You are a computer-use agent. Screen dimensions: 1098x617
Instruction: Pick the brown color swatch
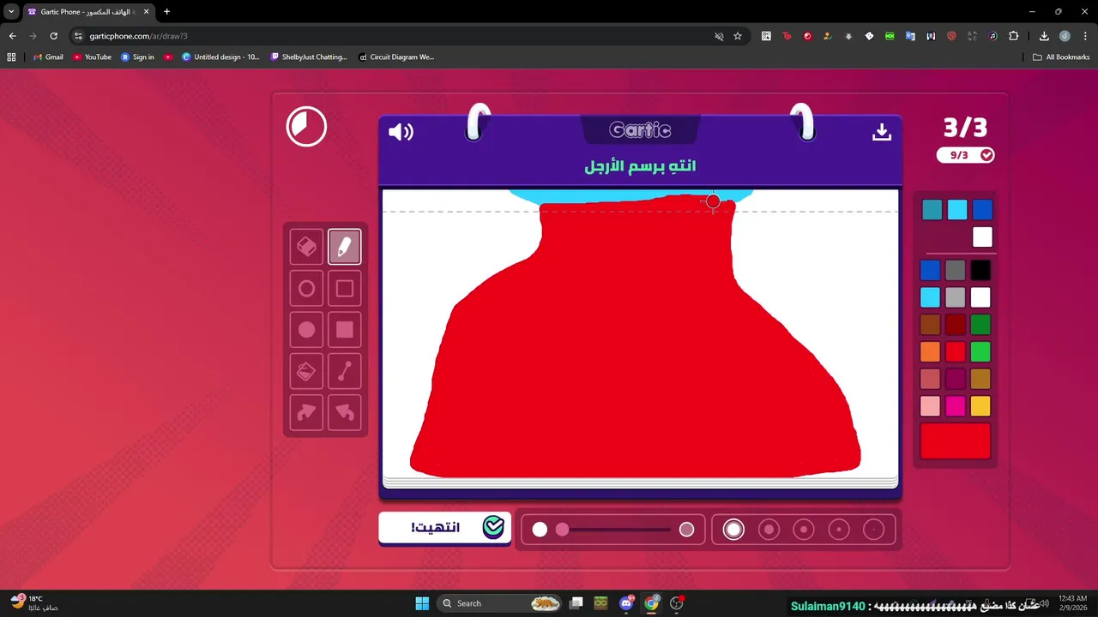click(930, 325)
